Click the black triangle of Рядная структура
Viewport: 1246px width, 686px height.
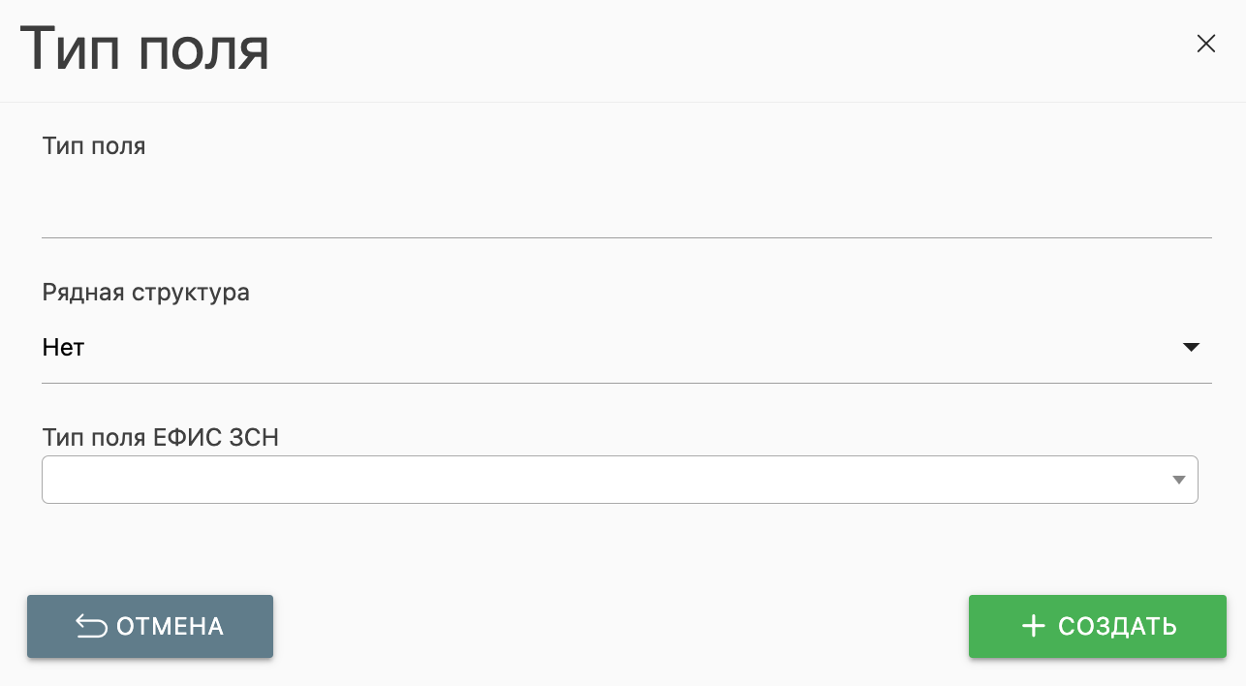pyautogui.click(x=1191, y=347)
